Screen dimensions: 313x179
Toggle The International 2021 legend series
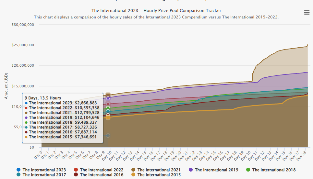pyautogui.click(x=156, y=170)
